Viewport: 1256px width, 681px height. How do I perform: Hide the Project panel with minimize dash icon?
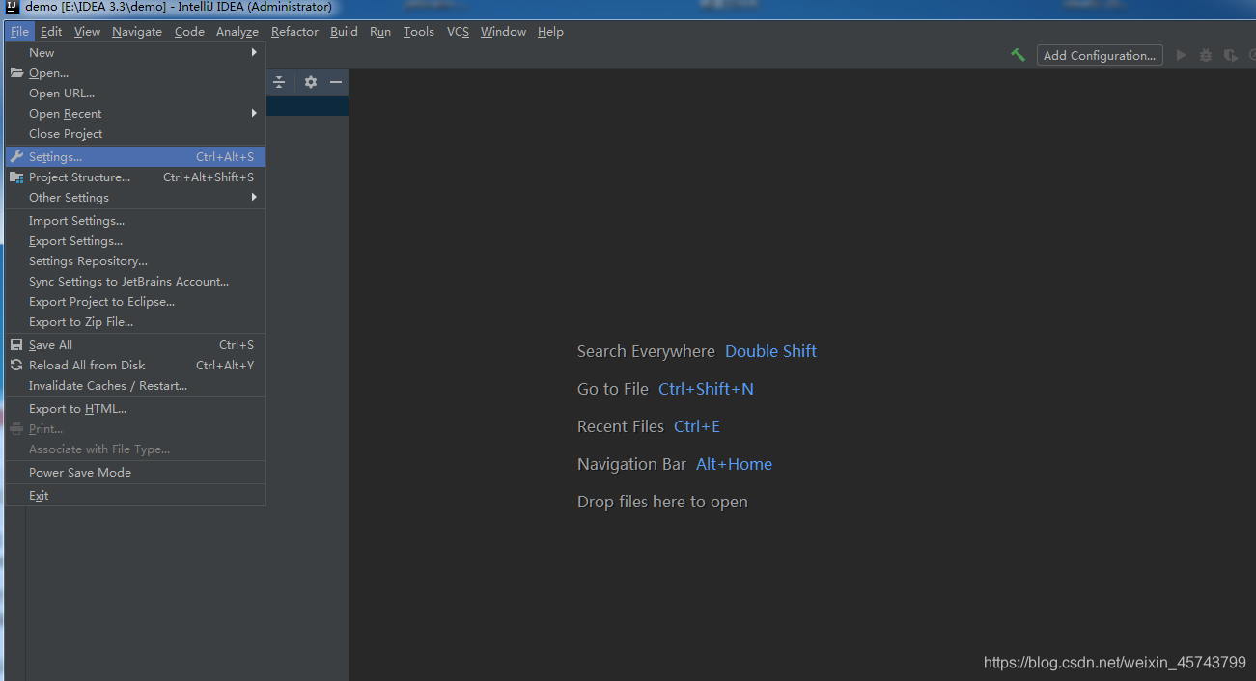tap(336, 82)
